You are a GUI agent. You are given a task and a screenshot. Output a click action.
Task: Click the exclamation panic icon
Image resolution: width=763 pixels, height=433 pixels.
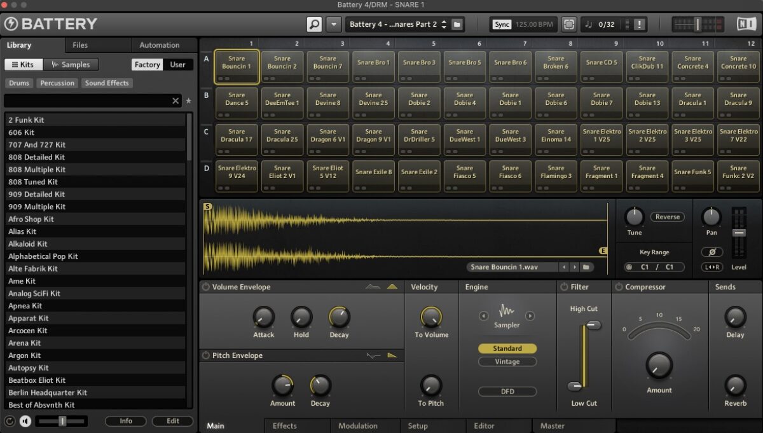click(x=639, y=24)
